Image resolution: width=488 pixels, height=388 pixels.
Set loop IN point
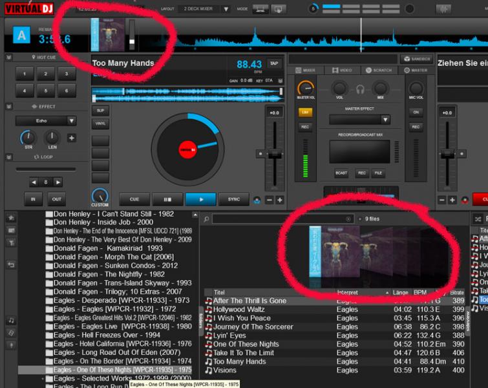tap(34, 199)
